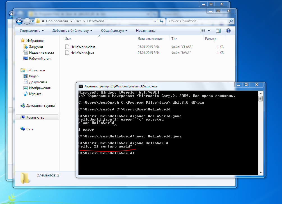Open 'Недавние места' in sidebar
Viewport: 282px width, 204px height.
click(41, 53)
